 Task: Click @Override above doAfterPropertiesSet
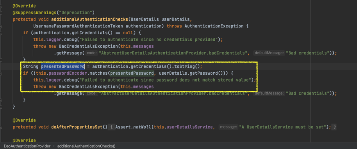coord(24,120)
